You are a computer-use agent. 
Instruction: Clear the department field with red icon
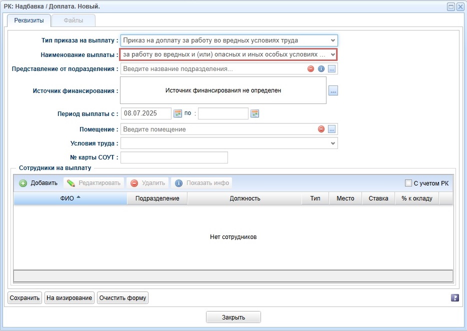(x=310, y=69)
